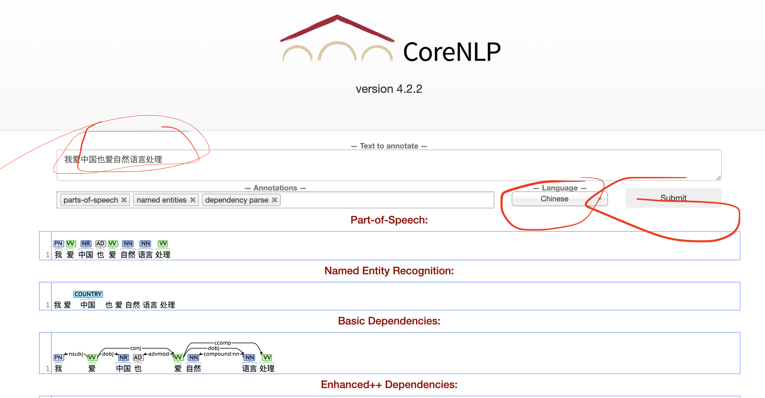Click the NR tag in Part-of-Speech
The width and height of the screenshot is (765, 398).
point(86,243)
